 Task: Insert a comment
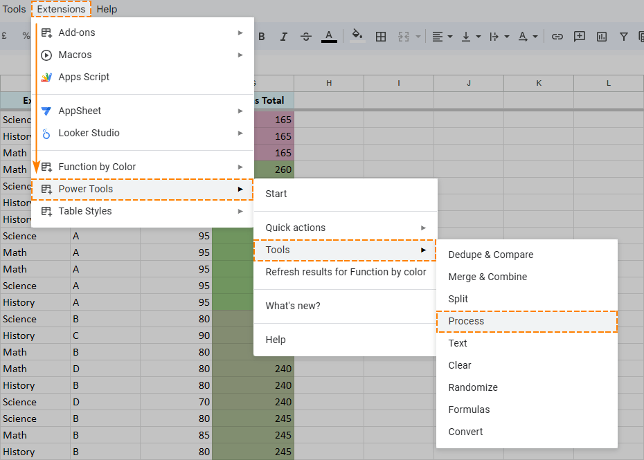[579, 36]
